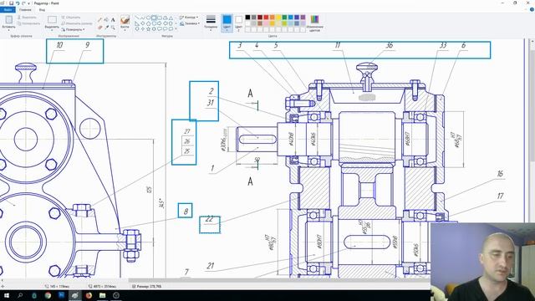535x301 pixels.
Task: Choose the Five-point star shape
Action: (x=148, y=29)
